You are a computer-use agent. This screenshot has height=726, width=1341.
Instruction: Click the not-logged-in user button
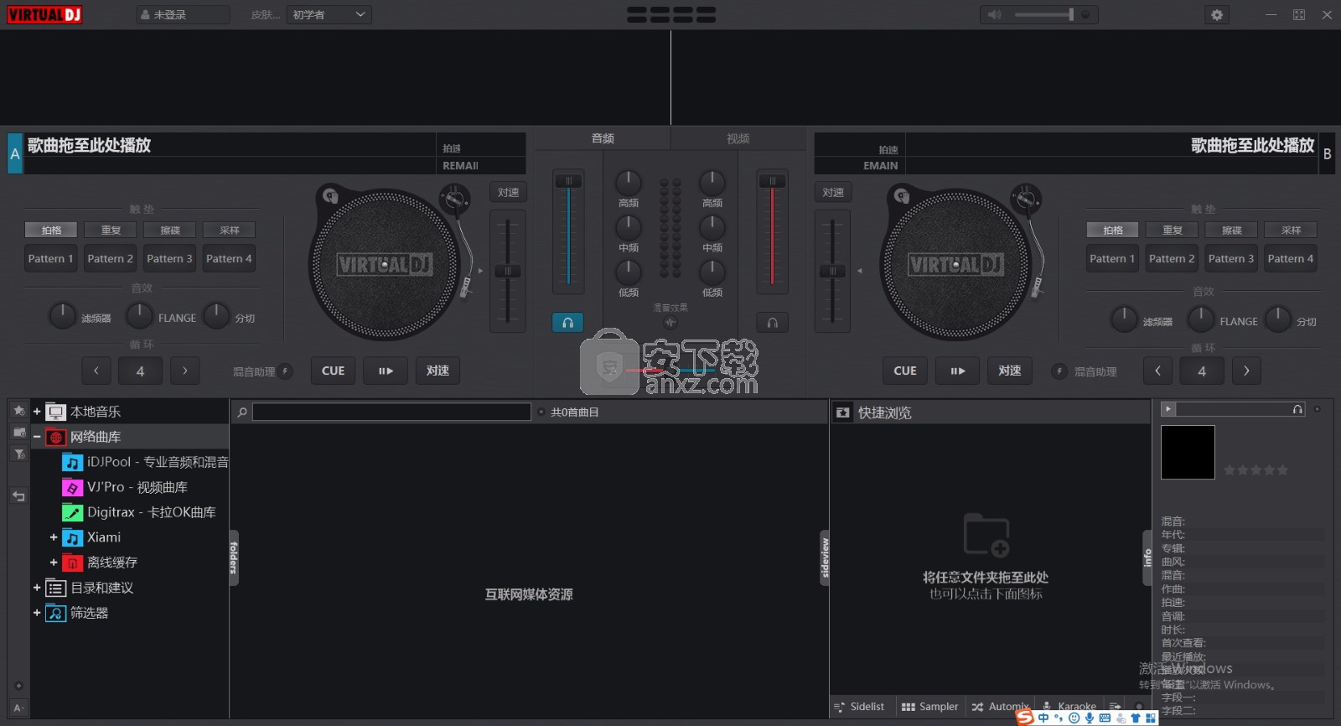pos(183,14)
